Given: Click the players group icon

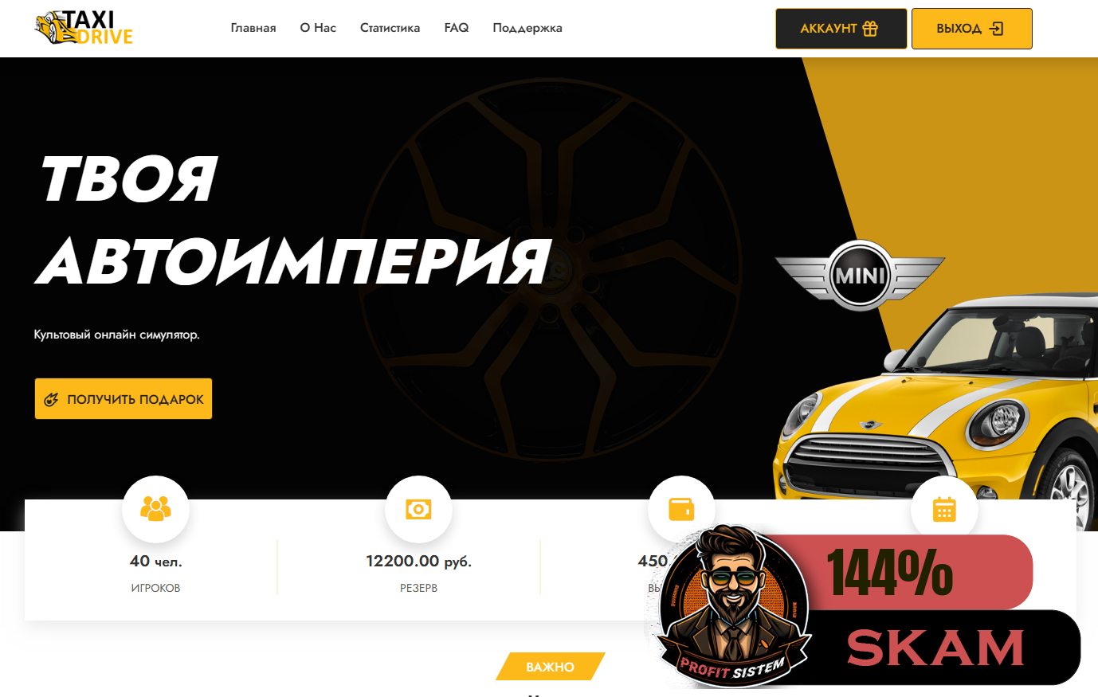Looking at the screenshot, I should (x=155, y=508).
